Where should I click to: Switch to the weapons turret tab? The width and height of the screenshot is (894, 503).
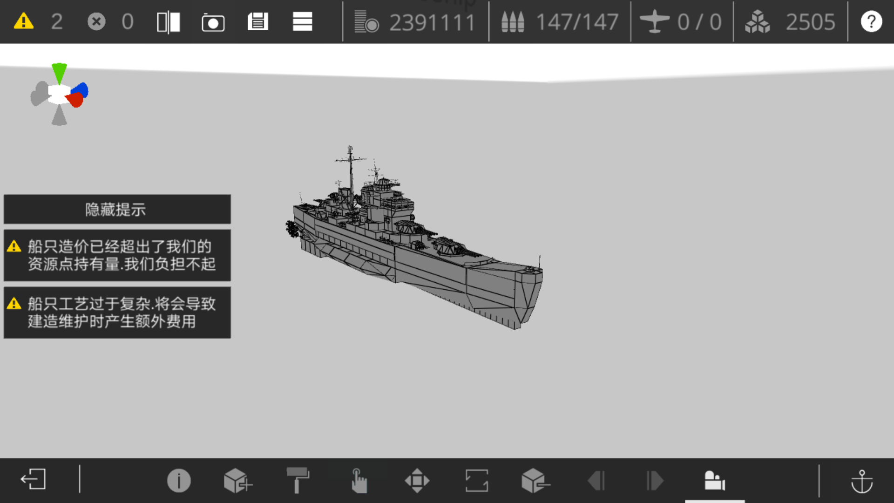[x=714, y=480]
